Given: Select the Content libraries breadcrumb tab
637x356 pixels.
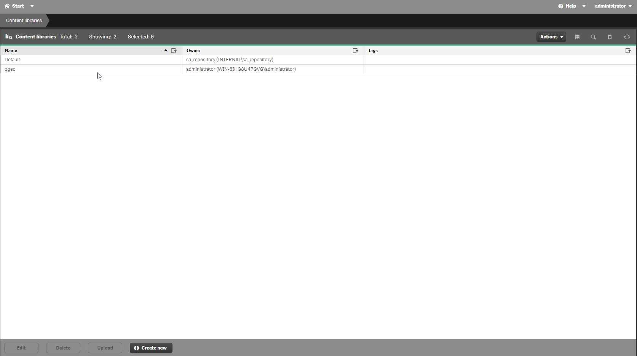Looking at the screenshot, I should 24,21.
